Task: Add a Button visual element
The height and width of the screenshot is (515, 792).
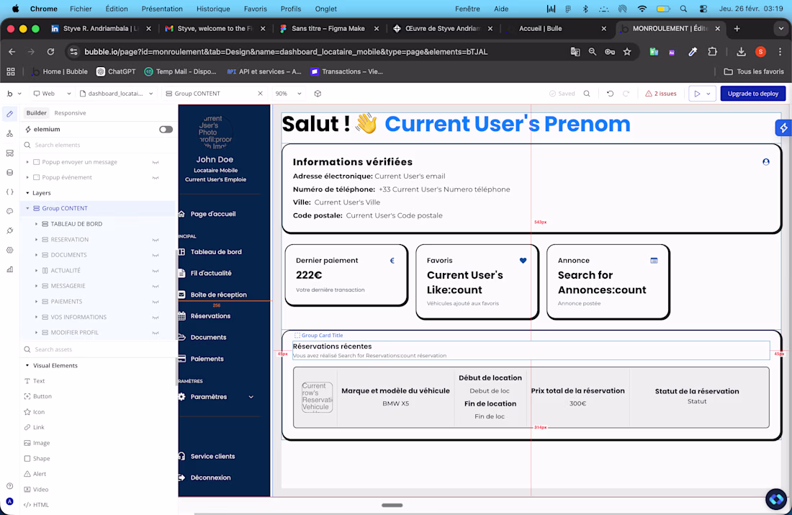Action: [x=42, y=396]
